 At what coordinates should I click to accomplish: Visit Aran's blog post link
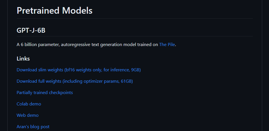pos(33,127)
